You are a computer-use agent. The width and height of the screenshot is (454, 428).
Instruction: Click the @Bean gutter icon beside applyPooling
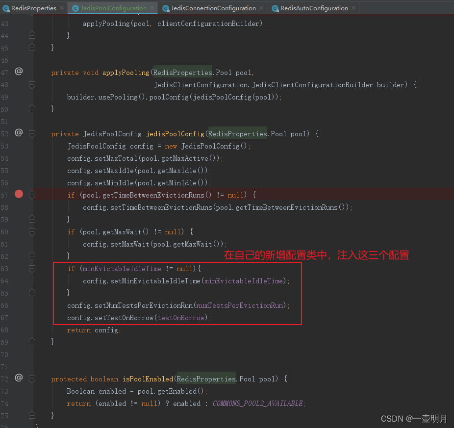point(19,71)
